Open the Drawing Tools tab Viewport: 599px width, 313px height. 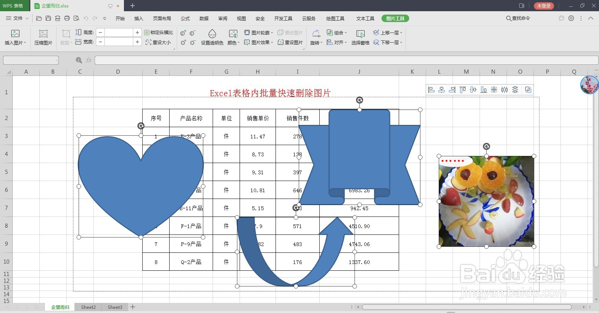click(335, 18)
